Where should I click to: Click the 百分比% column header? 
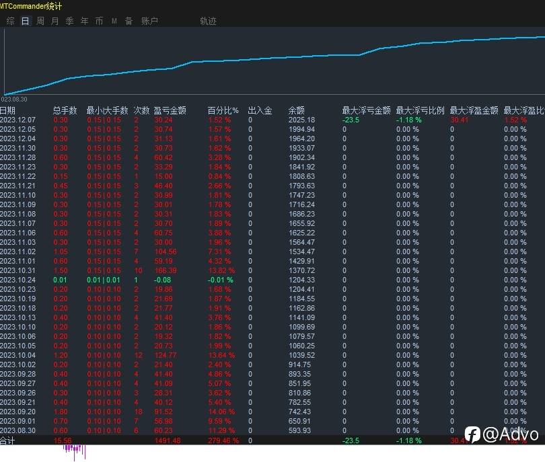223,110
